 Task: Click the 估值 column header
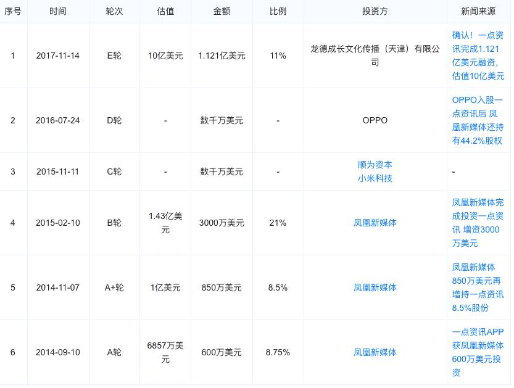pos(165,12)
